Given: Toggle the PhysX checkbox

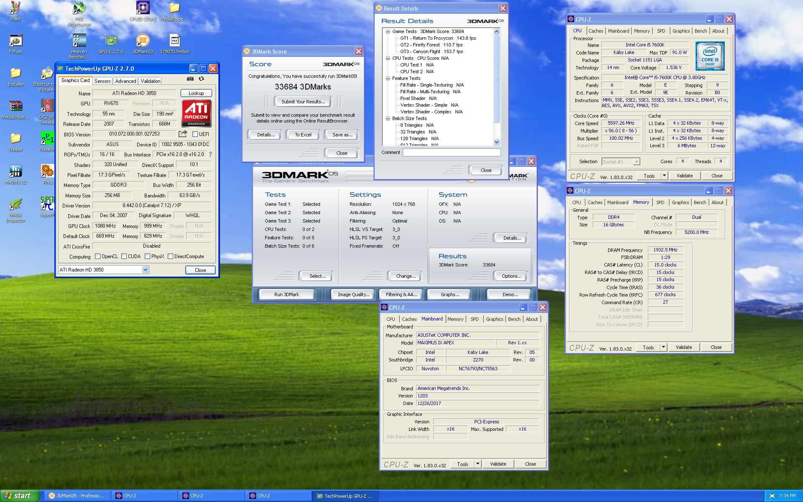Looking at the screenshot, I should click(x=147, y=256).
